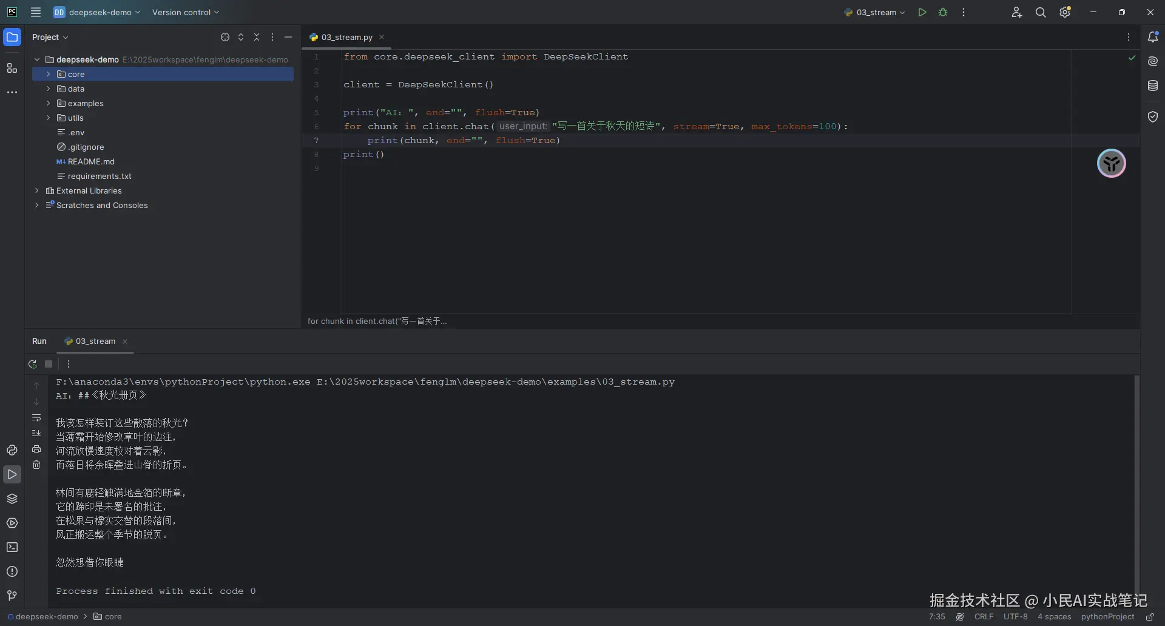Show more tool windows ellipsis
Screen dimensions: 1165x626
click(12, 92)
